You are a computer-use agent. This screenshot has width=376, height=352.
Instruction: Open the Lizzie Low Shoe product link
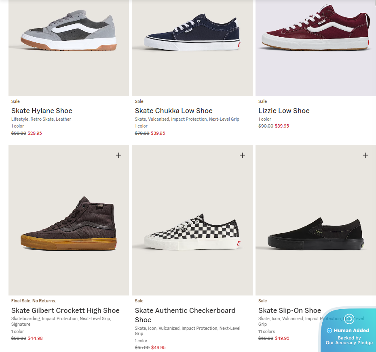(x=284, y=111)
